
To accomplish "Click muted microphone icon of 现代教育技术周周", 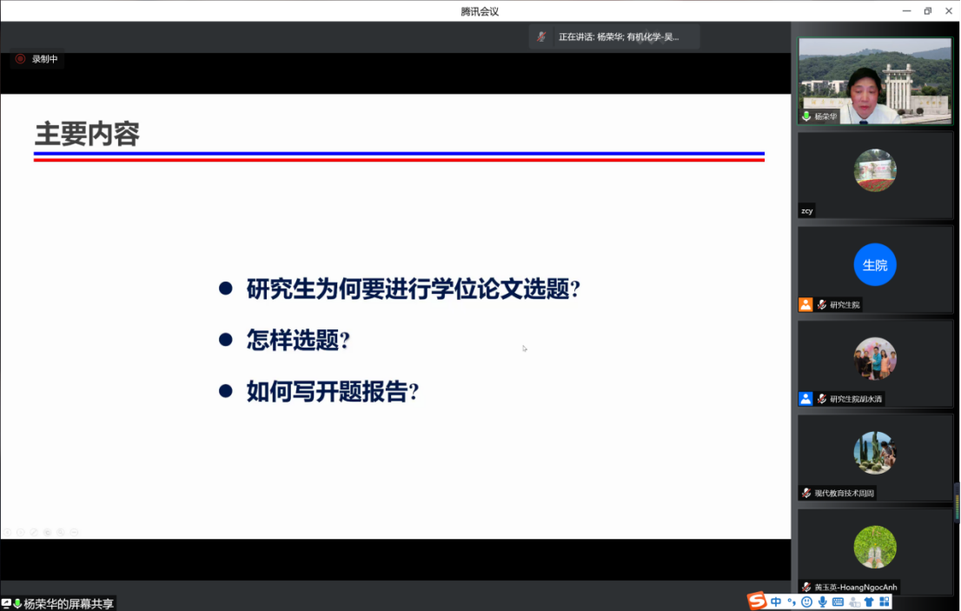I will 806,494.
